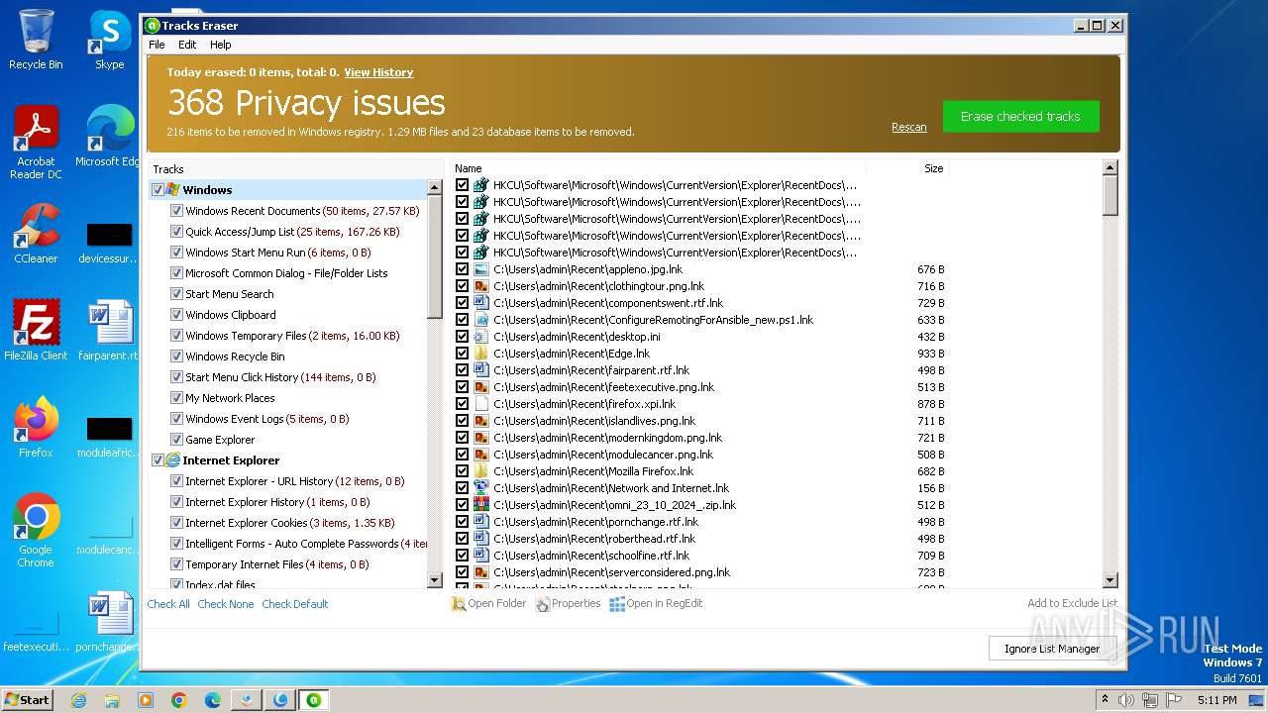The width and height of the screenshot is (1268, 713).
Task: Click the Check Default link
Action: 294,604
